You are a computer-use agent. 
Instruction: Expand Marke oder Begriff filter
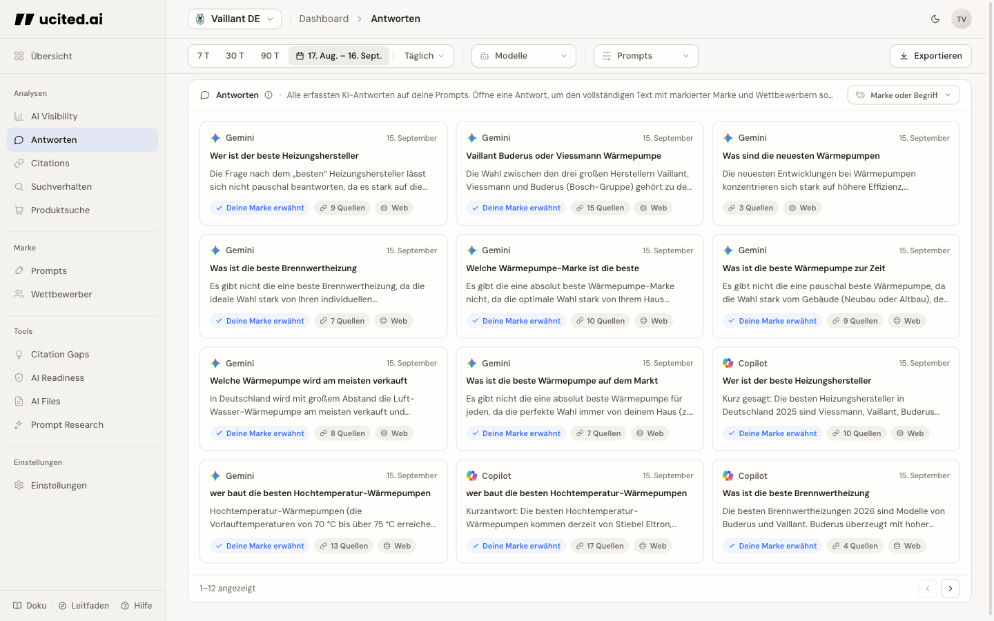904,95
